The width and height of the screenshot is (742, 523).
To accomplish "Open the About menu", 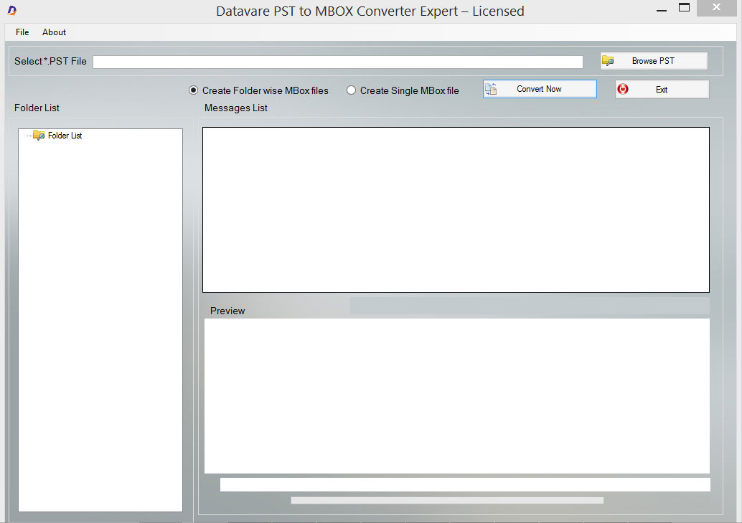I will [54, 32].
